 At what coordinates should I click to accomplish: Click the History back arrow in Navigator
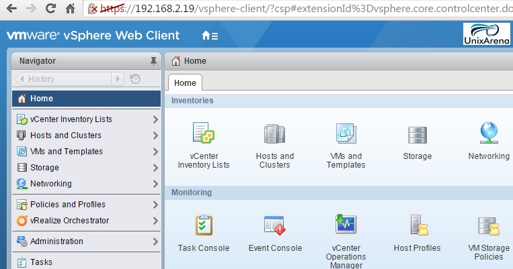[x=22, y=78]
